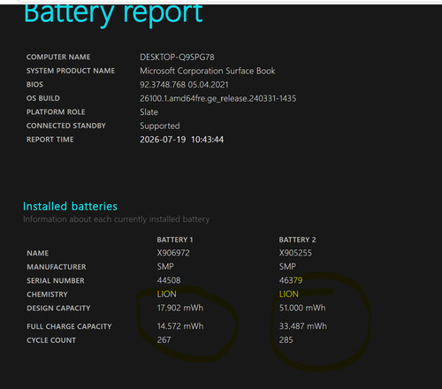Image resolution: width=442 pixels, height=389 pixels.
Task: Click the report time 2026-07-19 10:43:44
Action: 181,140
